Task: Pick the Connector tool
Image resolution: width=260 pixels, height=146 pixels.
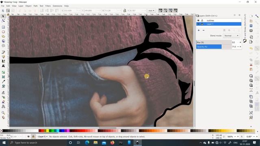Action: 3,106
